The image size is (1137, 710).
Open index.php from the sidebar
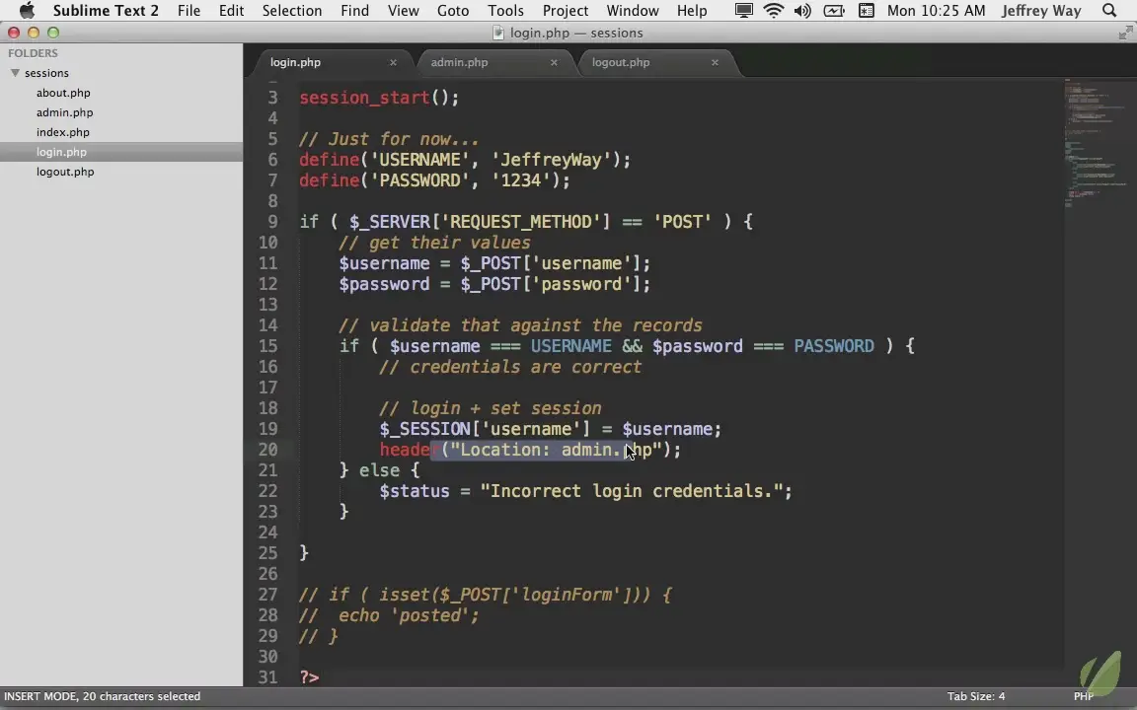click(63, 132)
